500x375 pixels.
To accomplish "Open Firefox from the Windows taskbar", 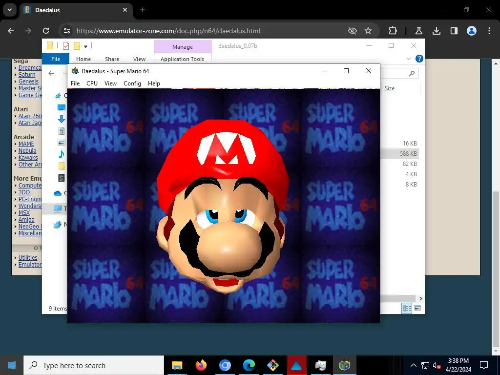I will point(201,365).
